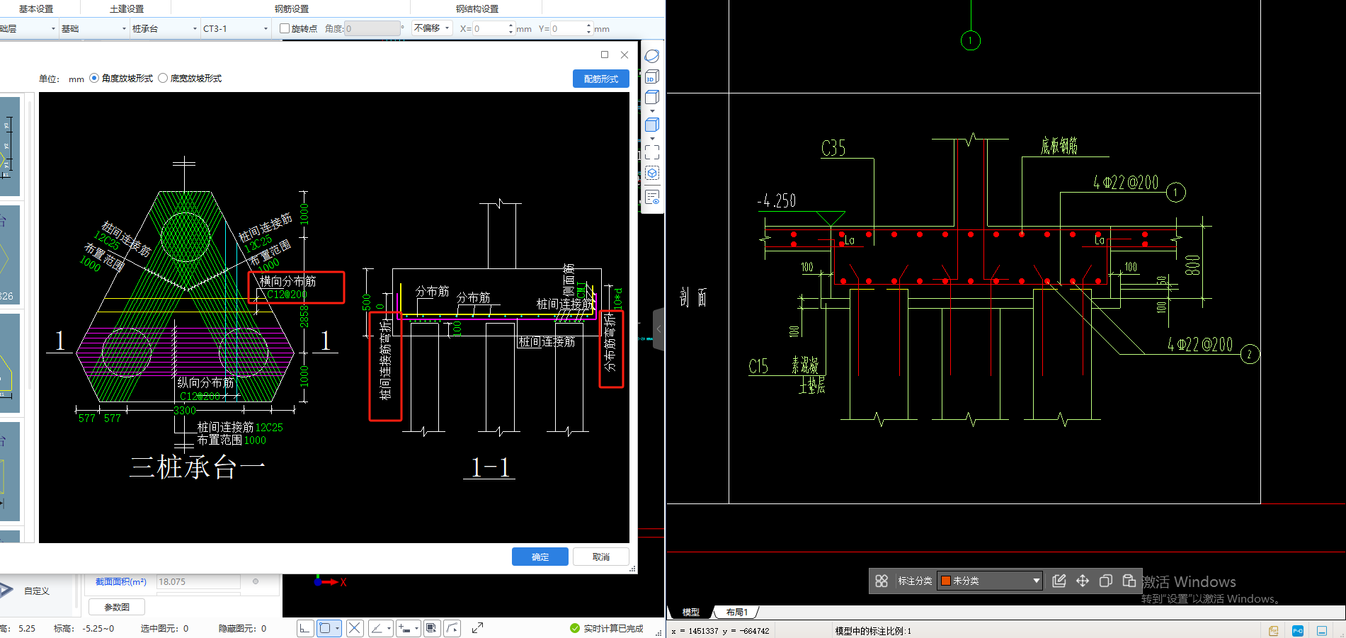
Task: Open the 未分类 annotation category dropdown
Action: (x=990, y=581)
